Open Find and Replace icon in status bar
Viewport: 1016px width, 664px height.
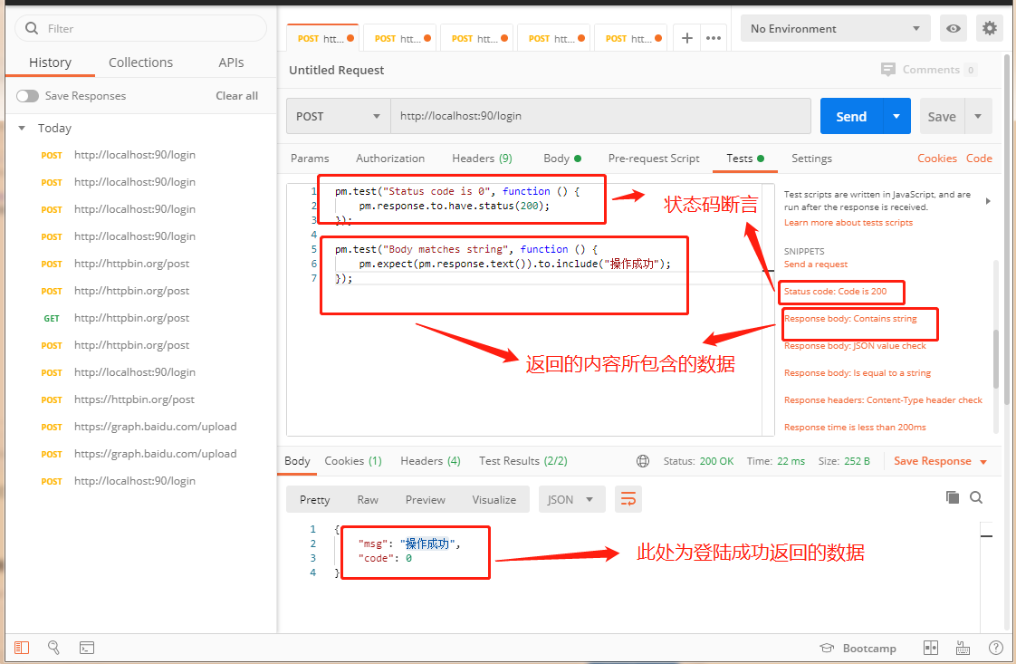pos(53,647)
